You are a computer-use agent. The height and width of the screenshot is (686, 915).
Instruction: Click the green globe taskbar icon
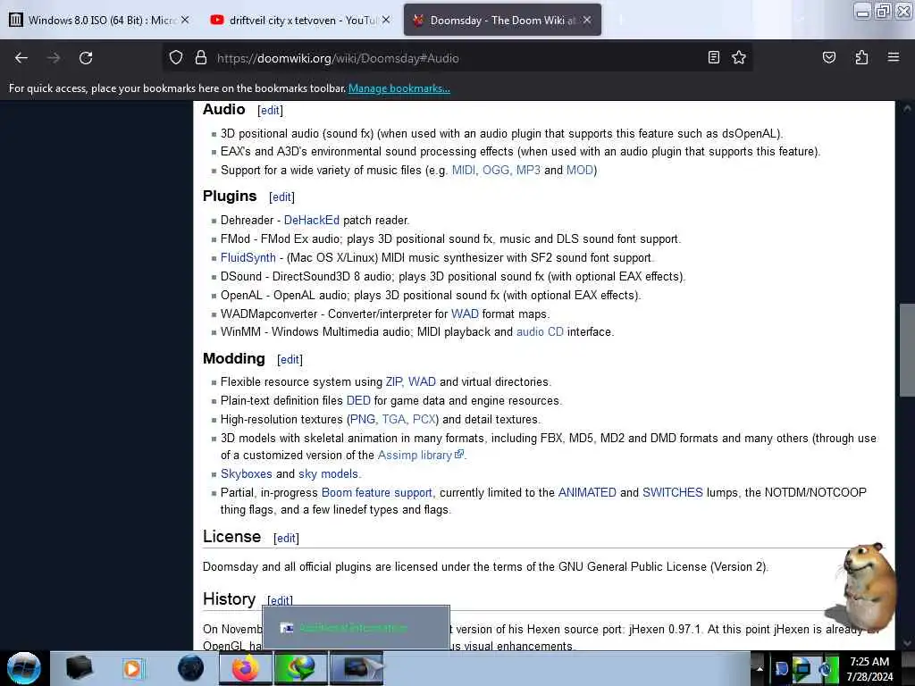(300, 668)
